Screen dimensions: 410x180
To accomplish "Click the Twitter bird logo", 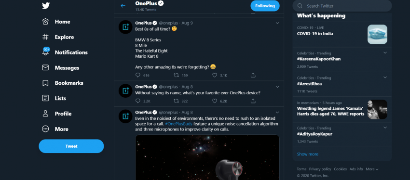I will pyautogui.click(x=46, y=5).
